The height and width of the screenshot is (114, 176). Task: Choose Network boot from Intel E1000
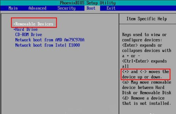click(x=47, y=45)
